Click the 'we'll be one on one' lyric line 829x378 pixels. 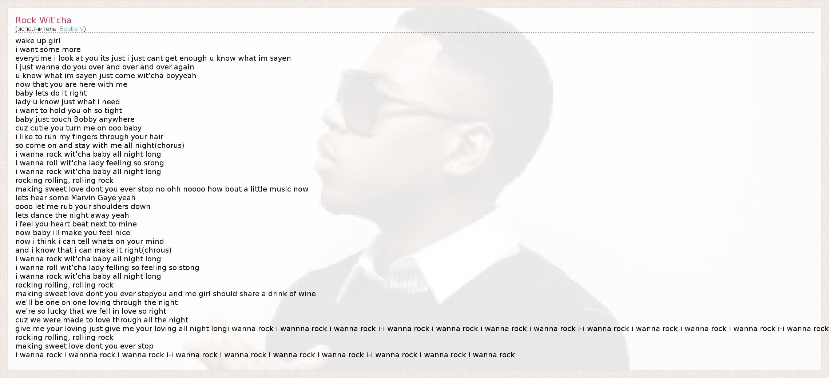(96, 302)
